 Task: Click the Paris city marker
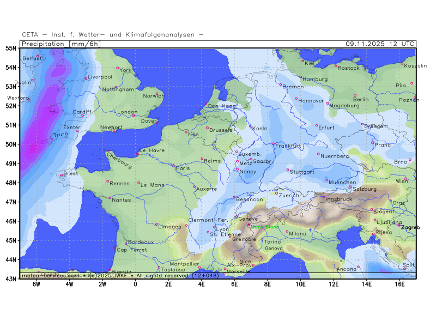click(174, 166)
